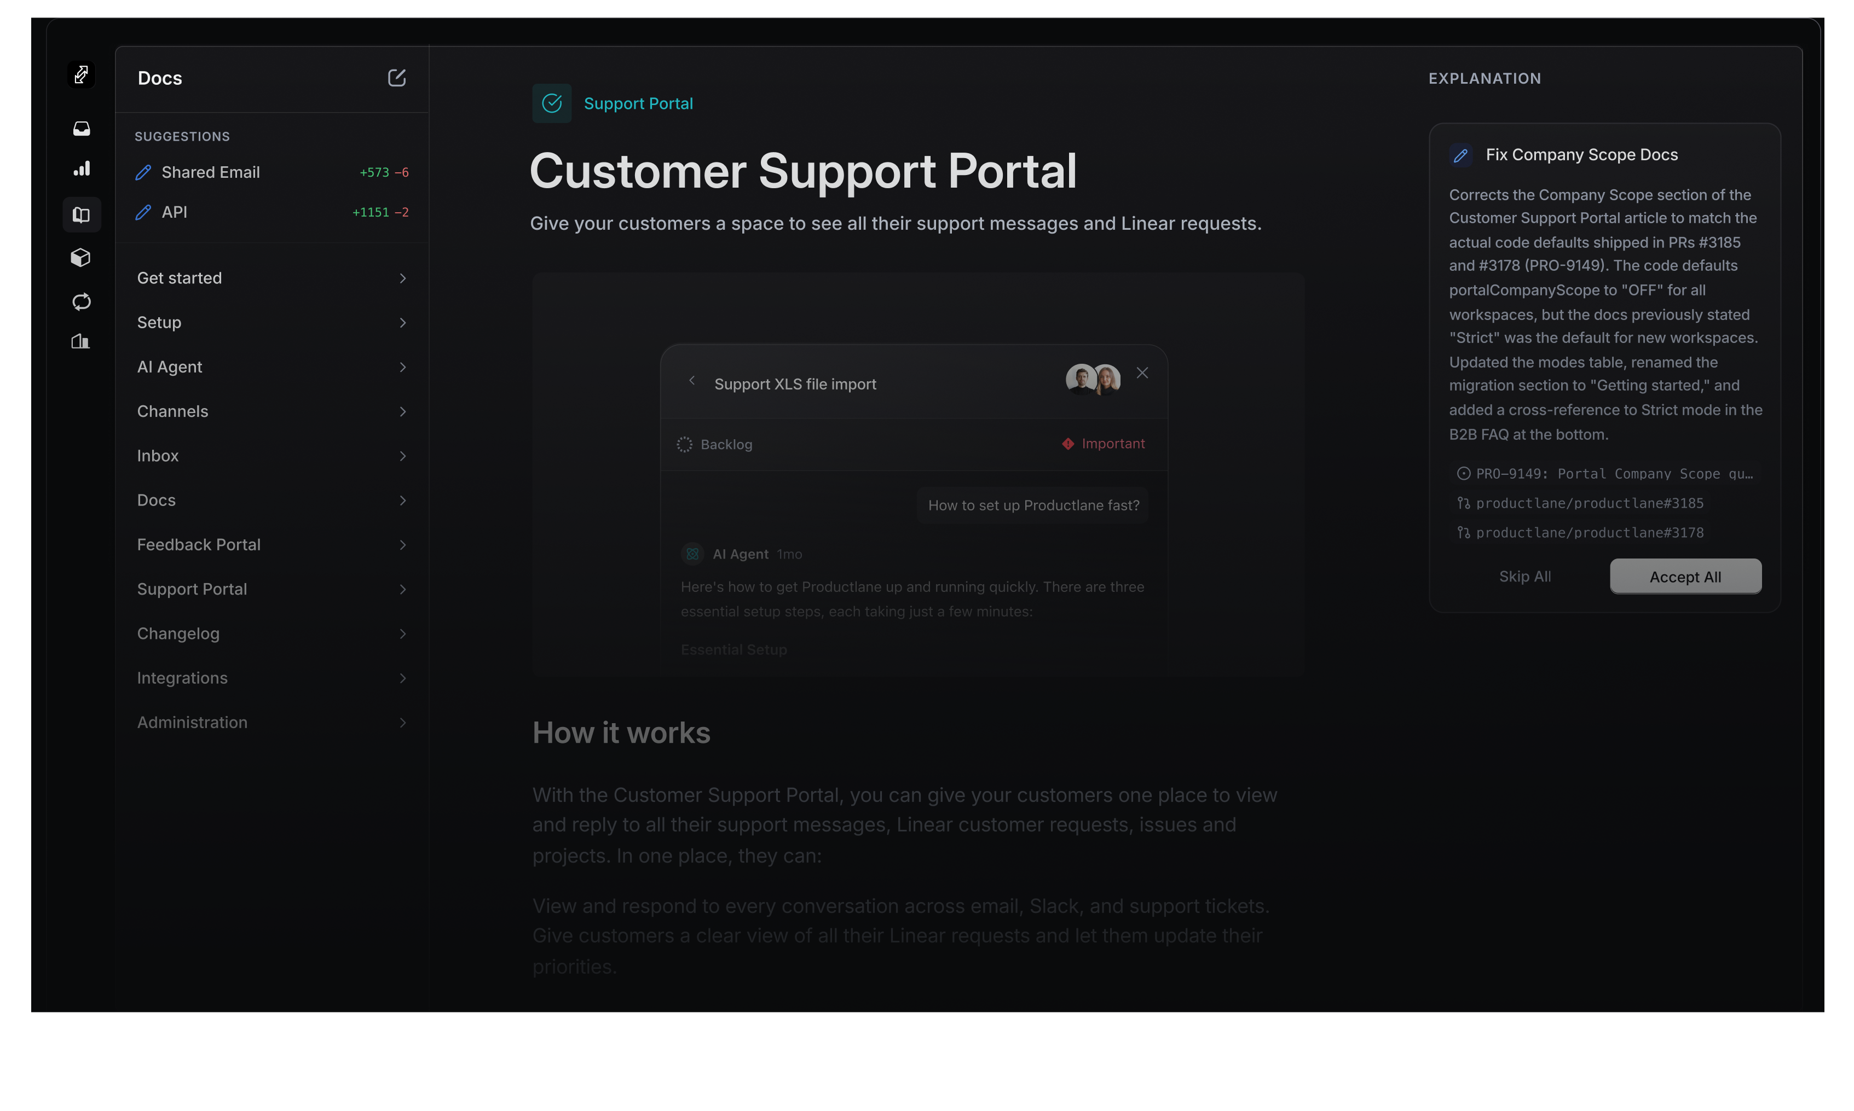Expand the Channels section chevron
The height and width of the screenshot is (1111, 1854).
[402, 412]
